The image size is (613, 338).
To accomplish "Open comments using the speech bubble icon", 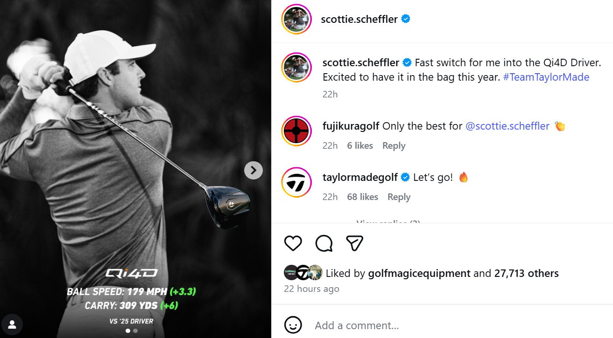I will click(324, 243).
